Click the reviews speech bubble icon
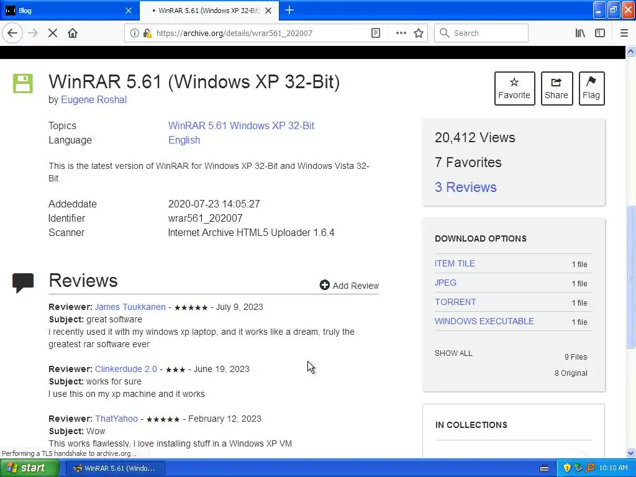636x477 pixels. click(x=23, y=283)
